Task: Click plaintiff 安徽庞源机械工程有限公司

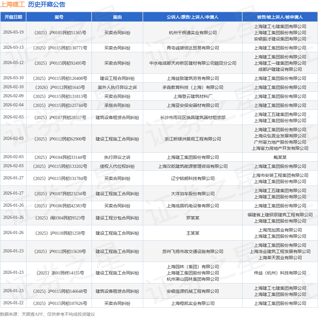Action: click(193, 291)
